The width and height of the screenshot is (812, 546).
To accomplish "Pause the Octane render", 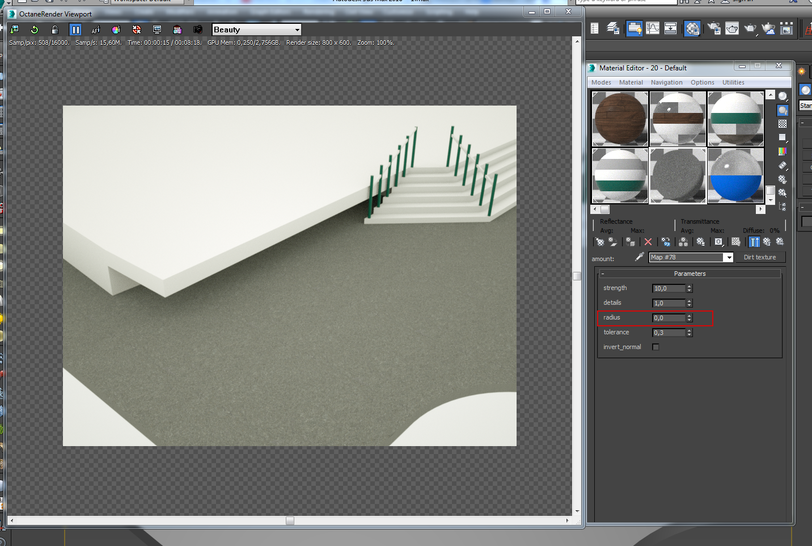I will [x=75, y=30].
